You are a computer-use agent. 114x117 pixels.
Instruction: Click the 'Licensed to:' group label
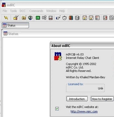tap(76, 84)
